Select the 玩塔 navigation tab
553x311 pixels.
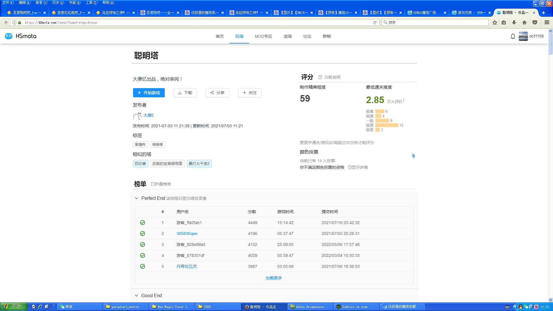click(239, 36)
